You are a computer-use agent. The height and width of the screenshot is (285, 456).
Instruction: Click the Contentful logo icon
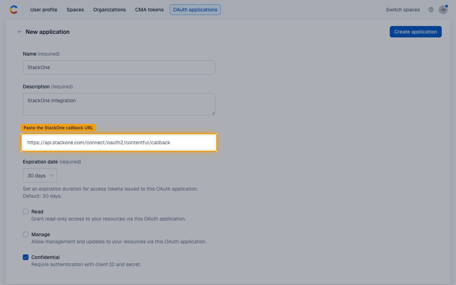tap(13, 10)
